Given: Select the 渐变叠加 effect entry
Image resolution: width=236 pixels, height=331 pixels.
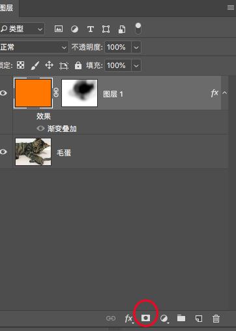Looking at the screenshot, I should [x=62, y=129].
